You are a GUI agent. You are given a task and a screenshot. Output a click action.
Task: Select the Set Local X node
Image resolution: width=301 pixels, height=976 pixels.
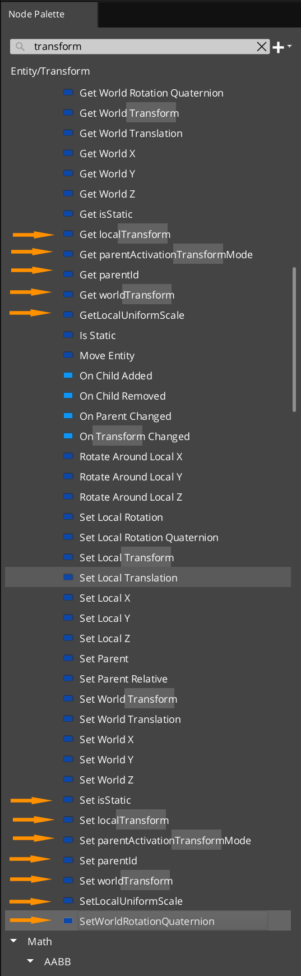tap(105, 598)
